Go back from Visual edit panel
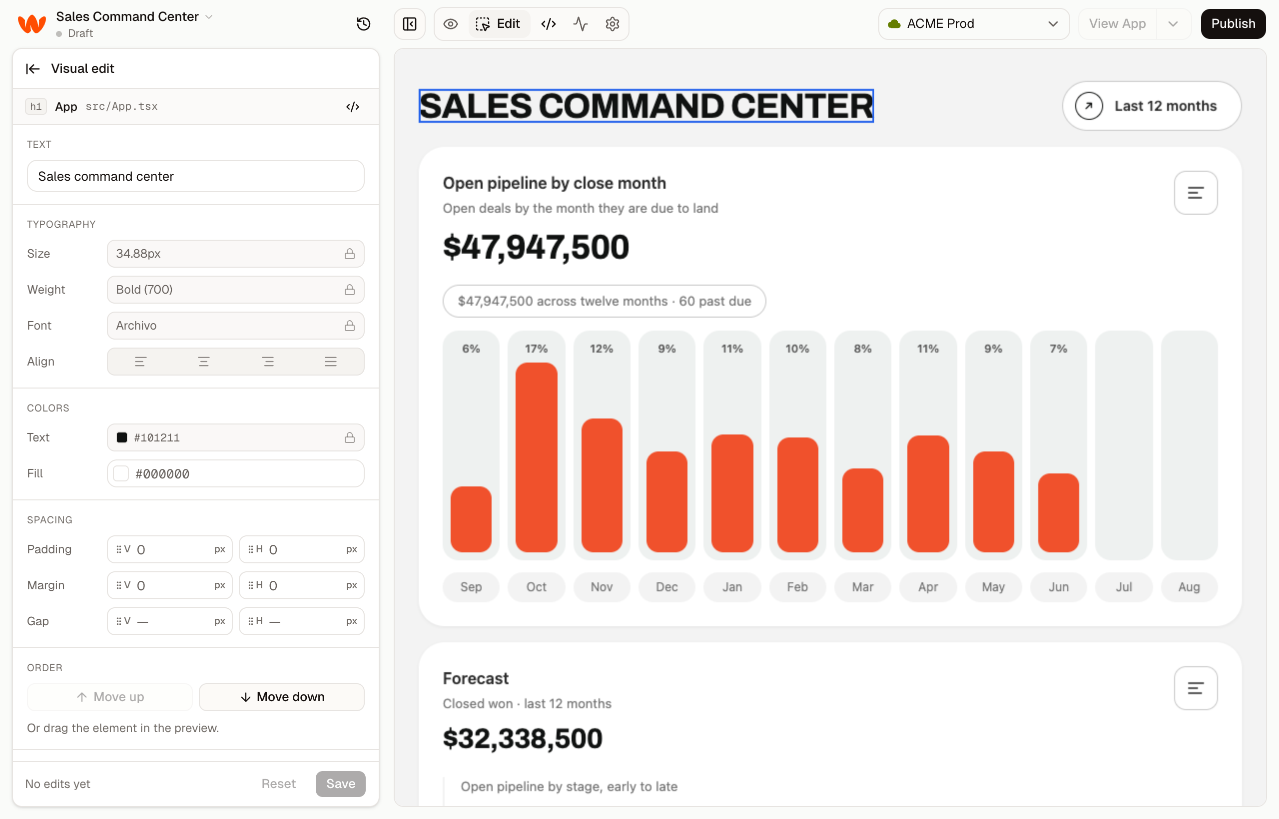This screenshot has width=1279, height=819. 33,68
